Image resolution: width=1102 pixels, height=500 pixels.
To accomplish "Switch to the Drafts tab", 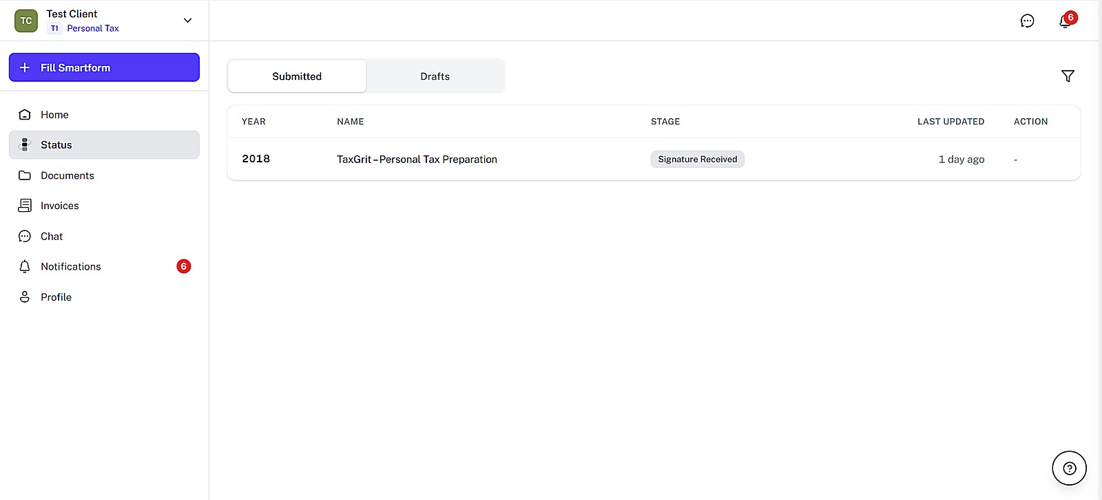I will point(435,76).
